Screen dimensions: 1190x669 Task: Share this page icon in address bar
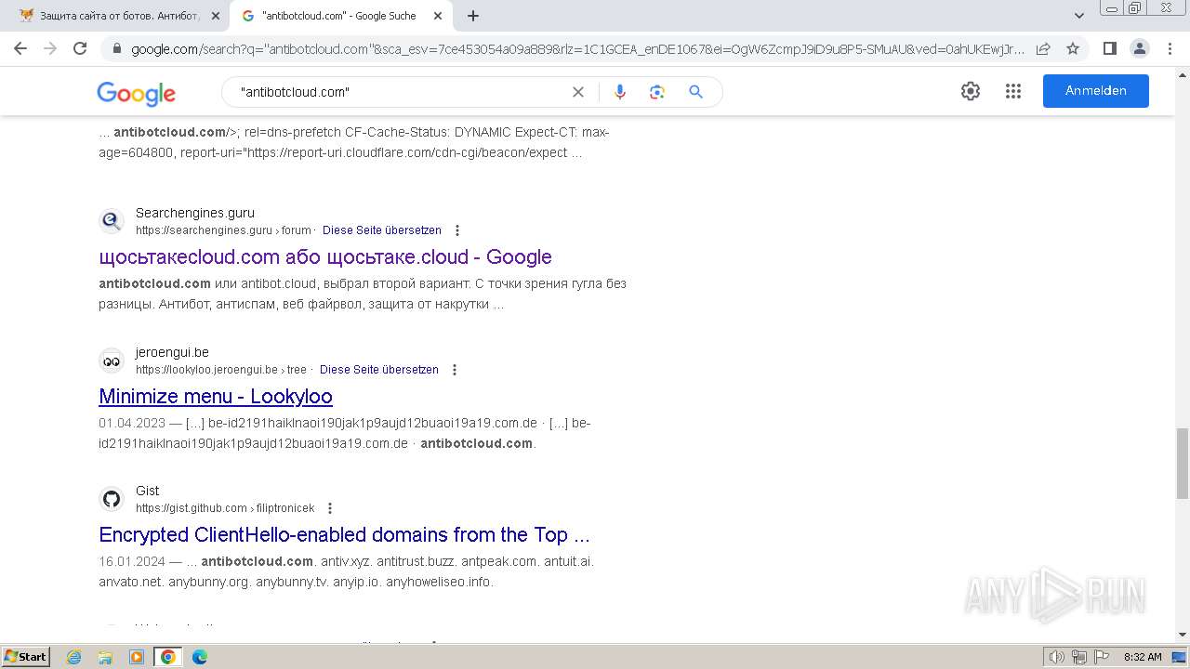[x=1043, y=48]
